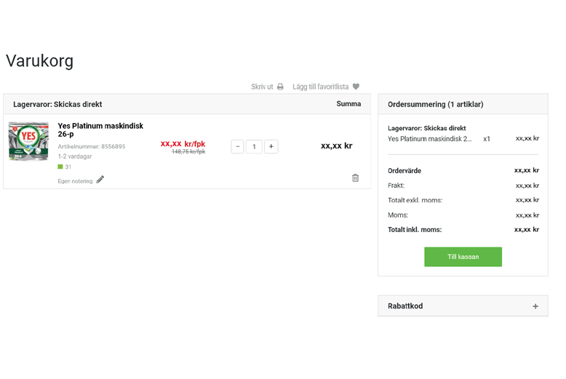
Task: Click the quantity input field showing 1
Action: [254, 146]
